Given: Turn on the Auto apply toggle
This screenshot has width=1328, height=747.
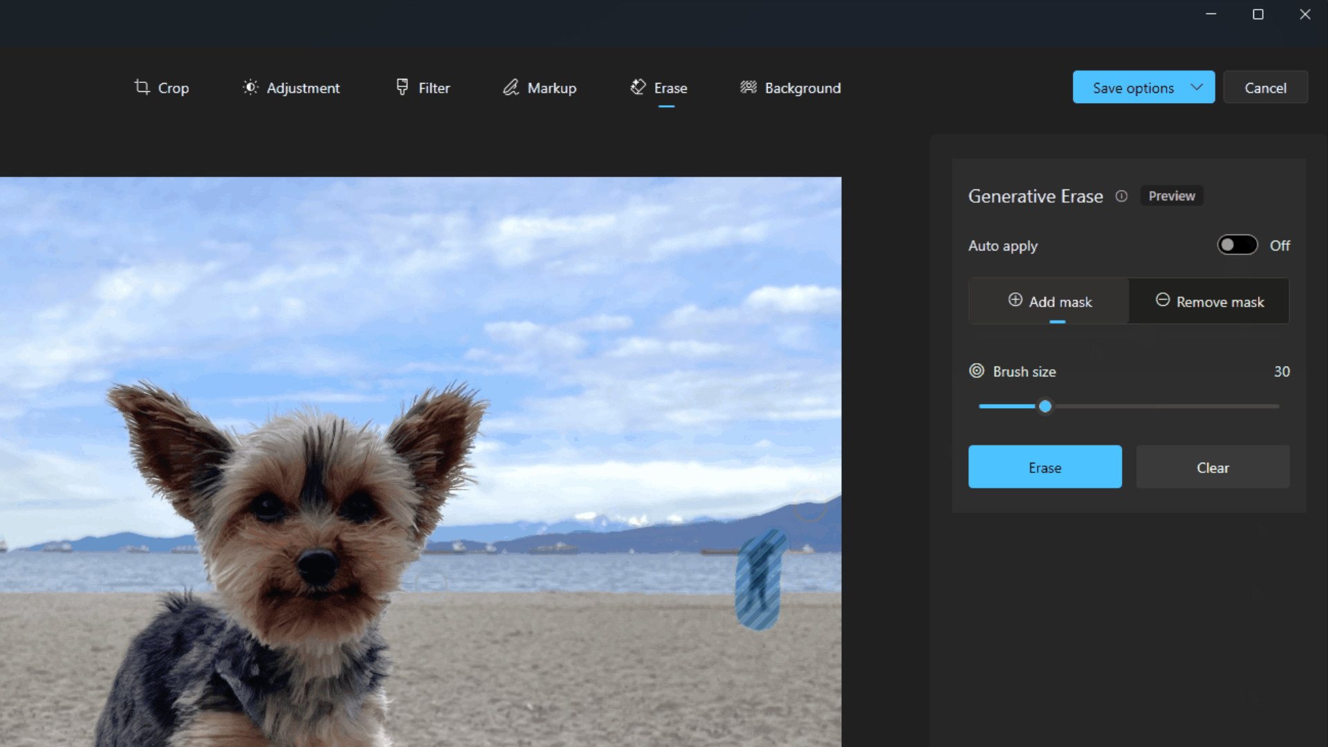Looking at the screenshot, I should (1237, 245).
